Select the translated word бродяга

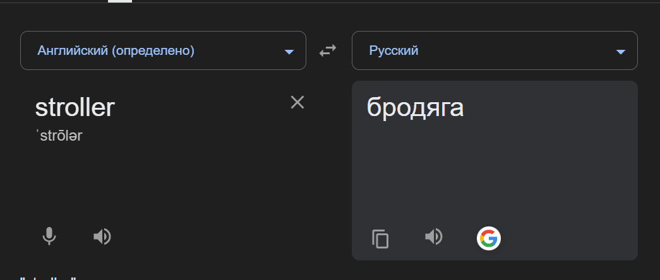point(415,107)
